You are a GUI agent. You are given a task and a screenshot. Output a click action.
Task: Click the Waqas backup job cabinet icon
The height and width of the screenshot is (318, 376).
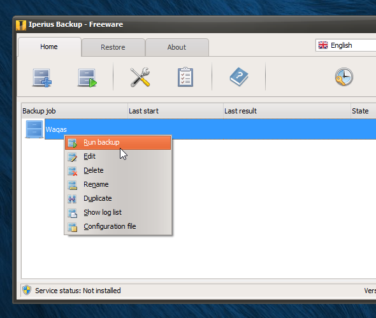34,129
